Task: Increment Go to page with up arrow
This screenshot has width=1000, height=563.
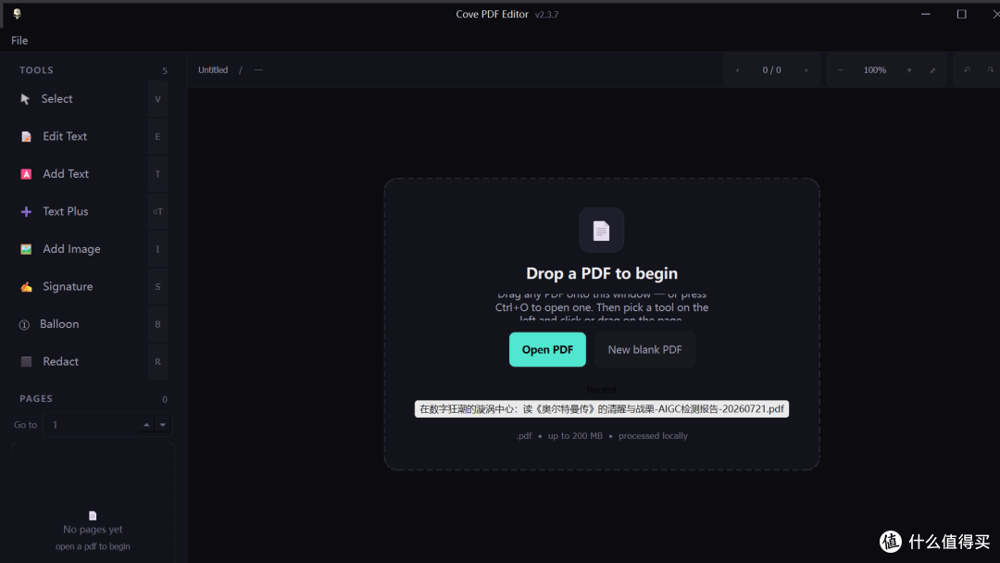Action: click(x=146, y=425)
